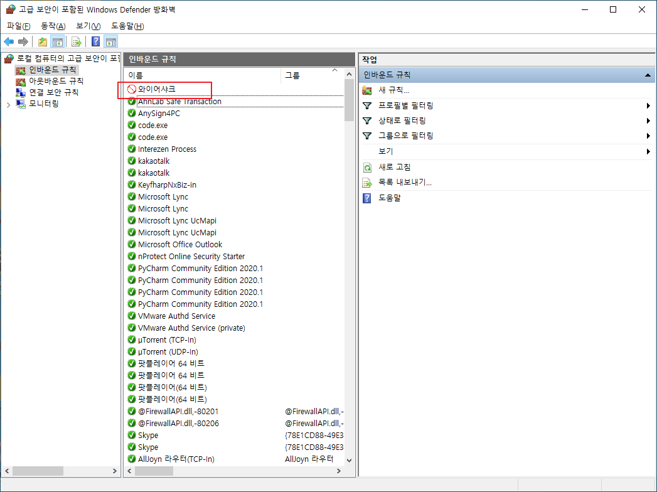The height and width of the screenshot is (492, 657).
Task: Click the tree pane horizontal scroll left arrow
Action: pos(7,471)
